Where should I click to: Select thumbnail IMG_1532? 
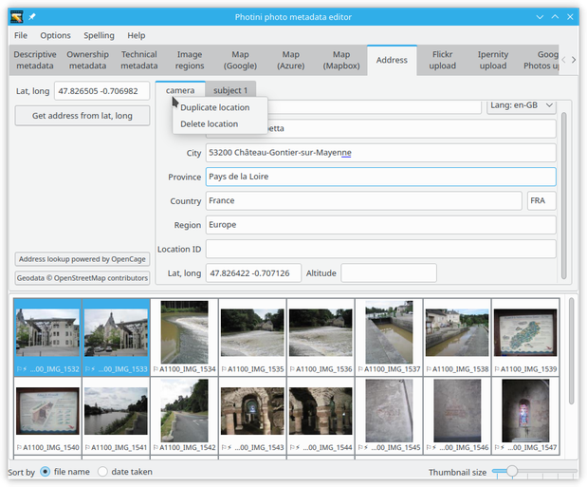point(47,337)
